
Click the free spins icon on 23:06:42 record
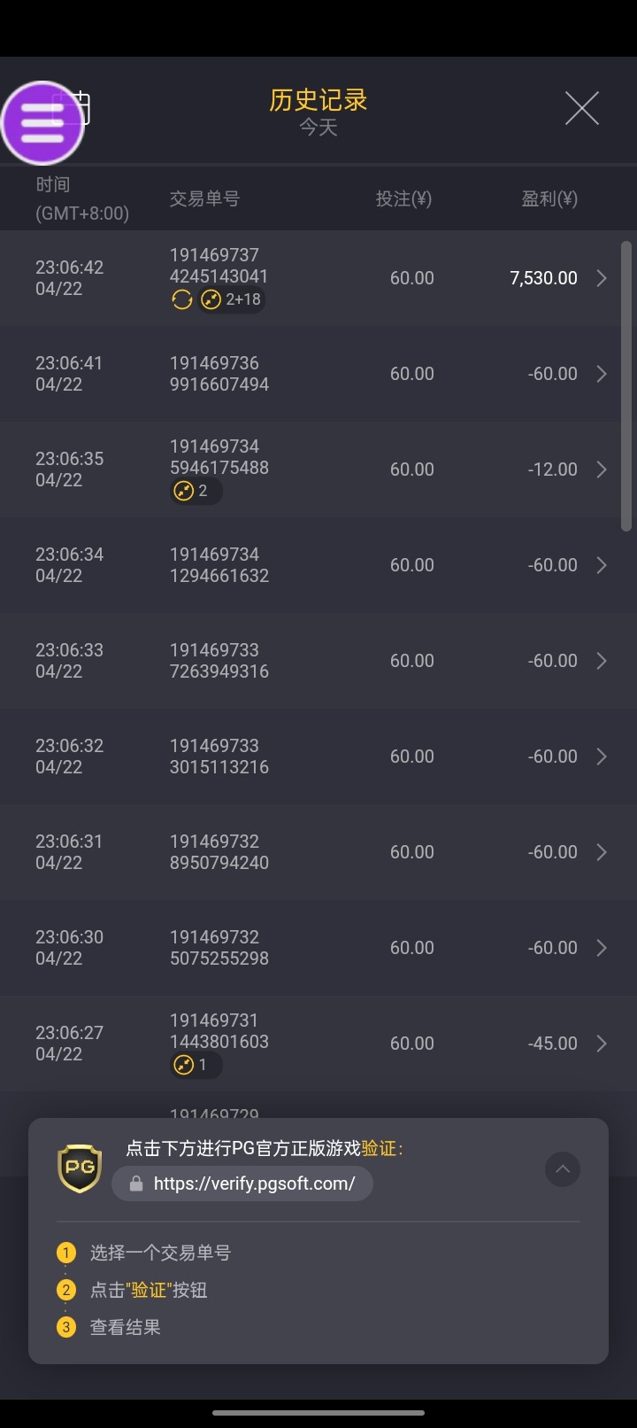pyautogui.click(x=181, y=300)
